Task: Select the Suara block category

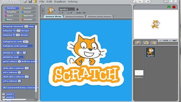Action: tap(12, 16)
